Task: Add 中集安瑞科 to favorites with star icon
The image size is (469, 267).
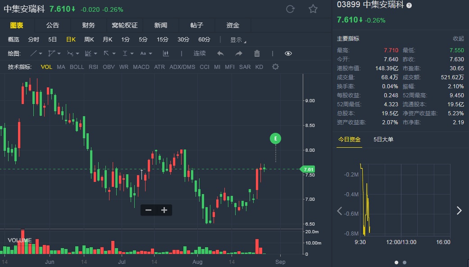Action: 313,9
